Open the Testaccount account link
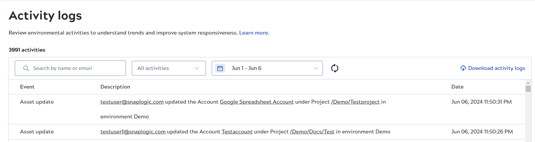This screenshot has width=535, height=142. click(237, 132)
